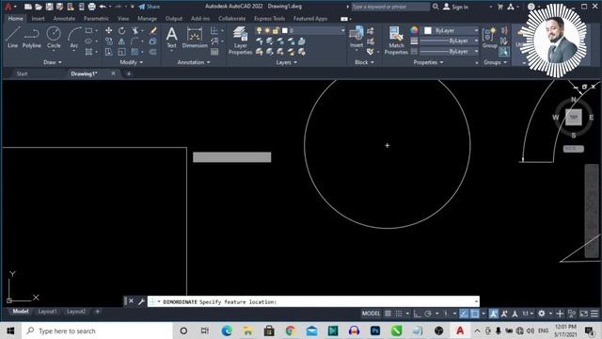Viewport: 602px width, 339px height.
Task: Add a new layout with plus button
Action: [98, 312]
